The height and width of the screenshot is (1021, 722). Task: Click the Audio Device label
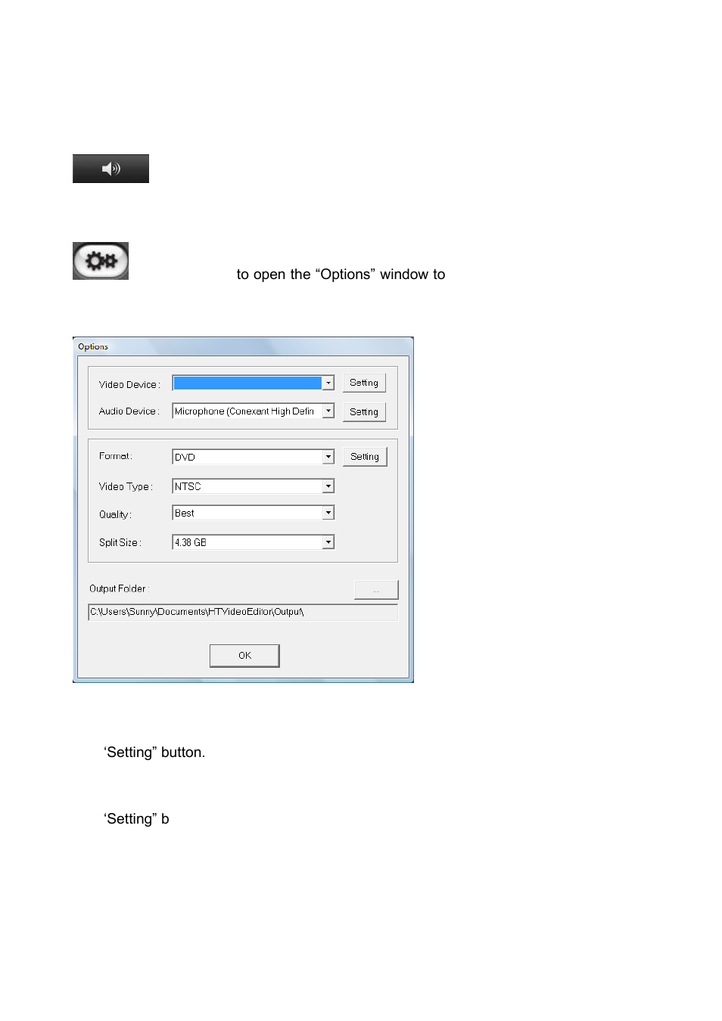(x=129, y=411)
